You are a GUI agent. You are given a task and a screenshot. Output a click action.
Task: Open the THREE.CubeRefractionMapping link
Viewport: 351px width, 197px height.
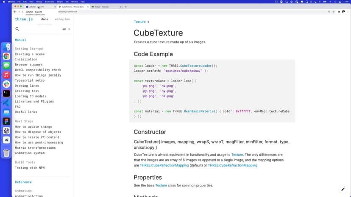coord(232,165)
